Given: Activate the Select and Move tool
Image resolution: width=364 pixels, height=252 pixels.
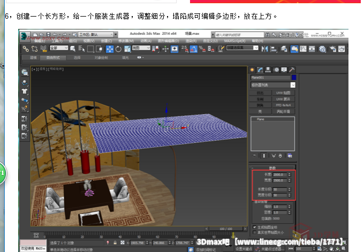Looking at the screenshot, I should 110,49.
